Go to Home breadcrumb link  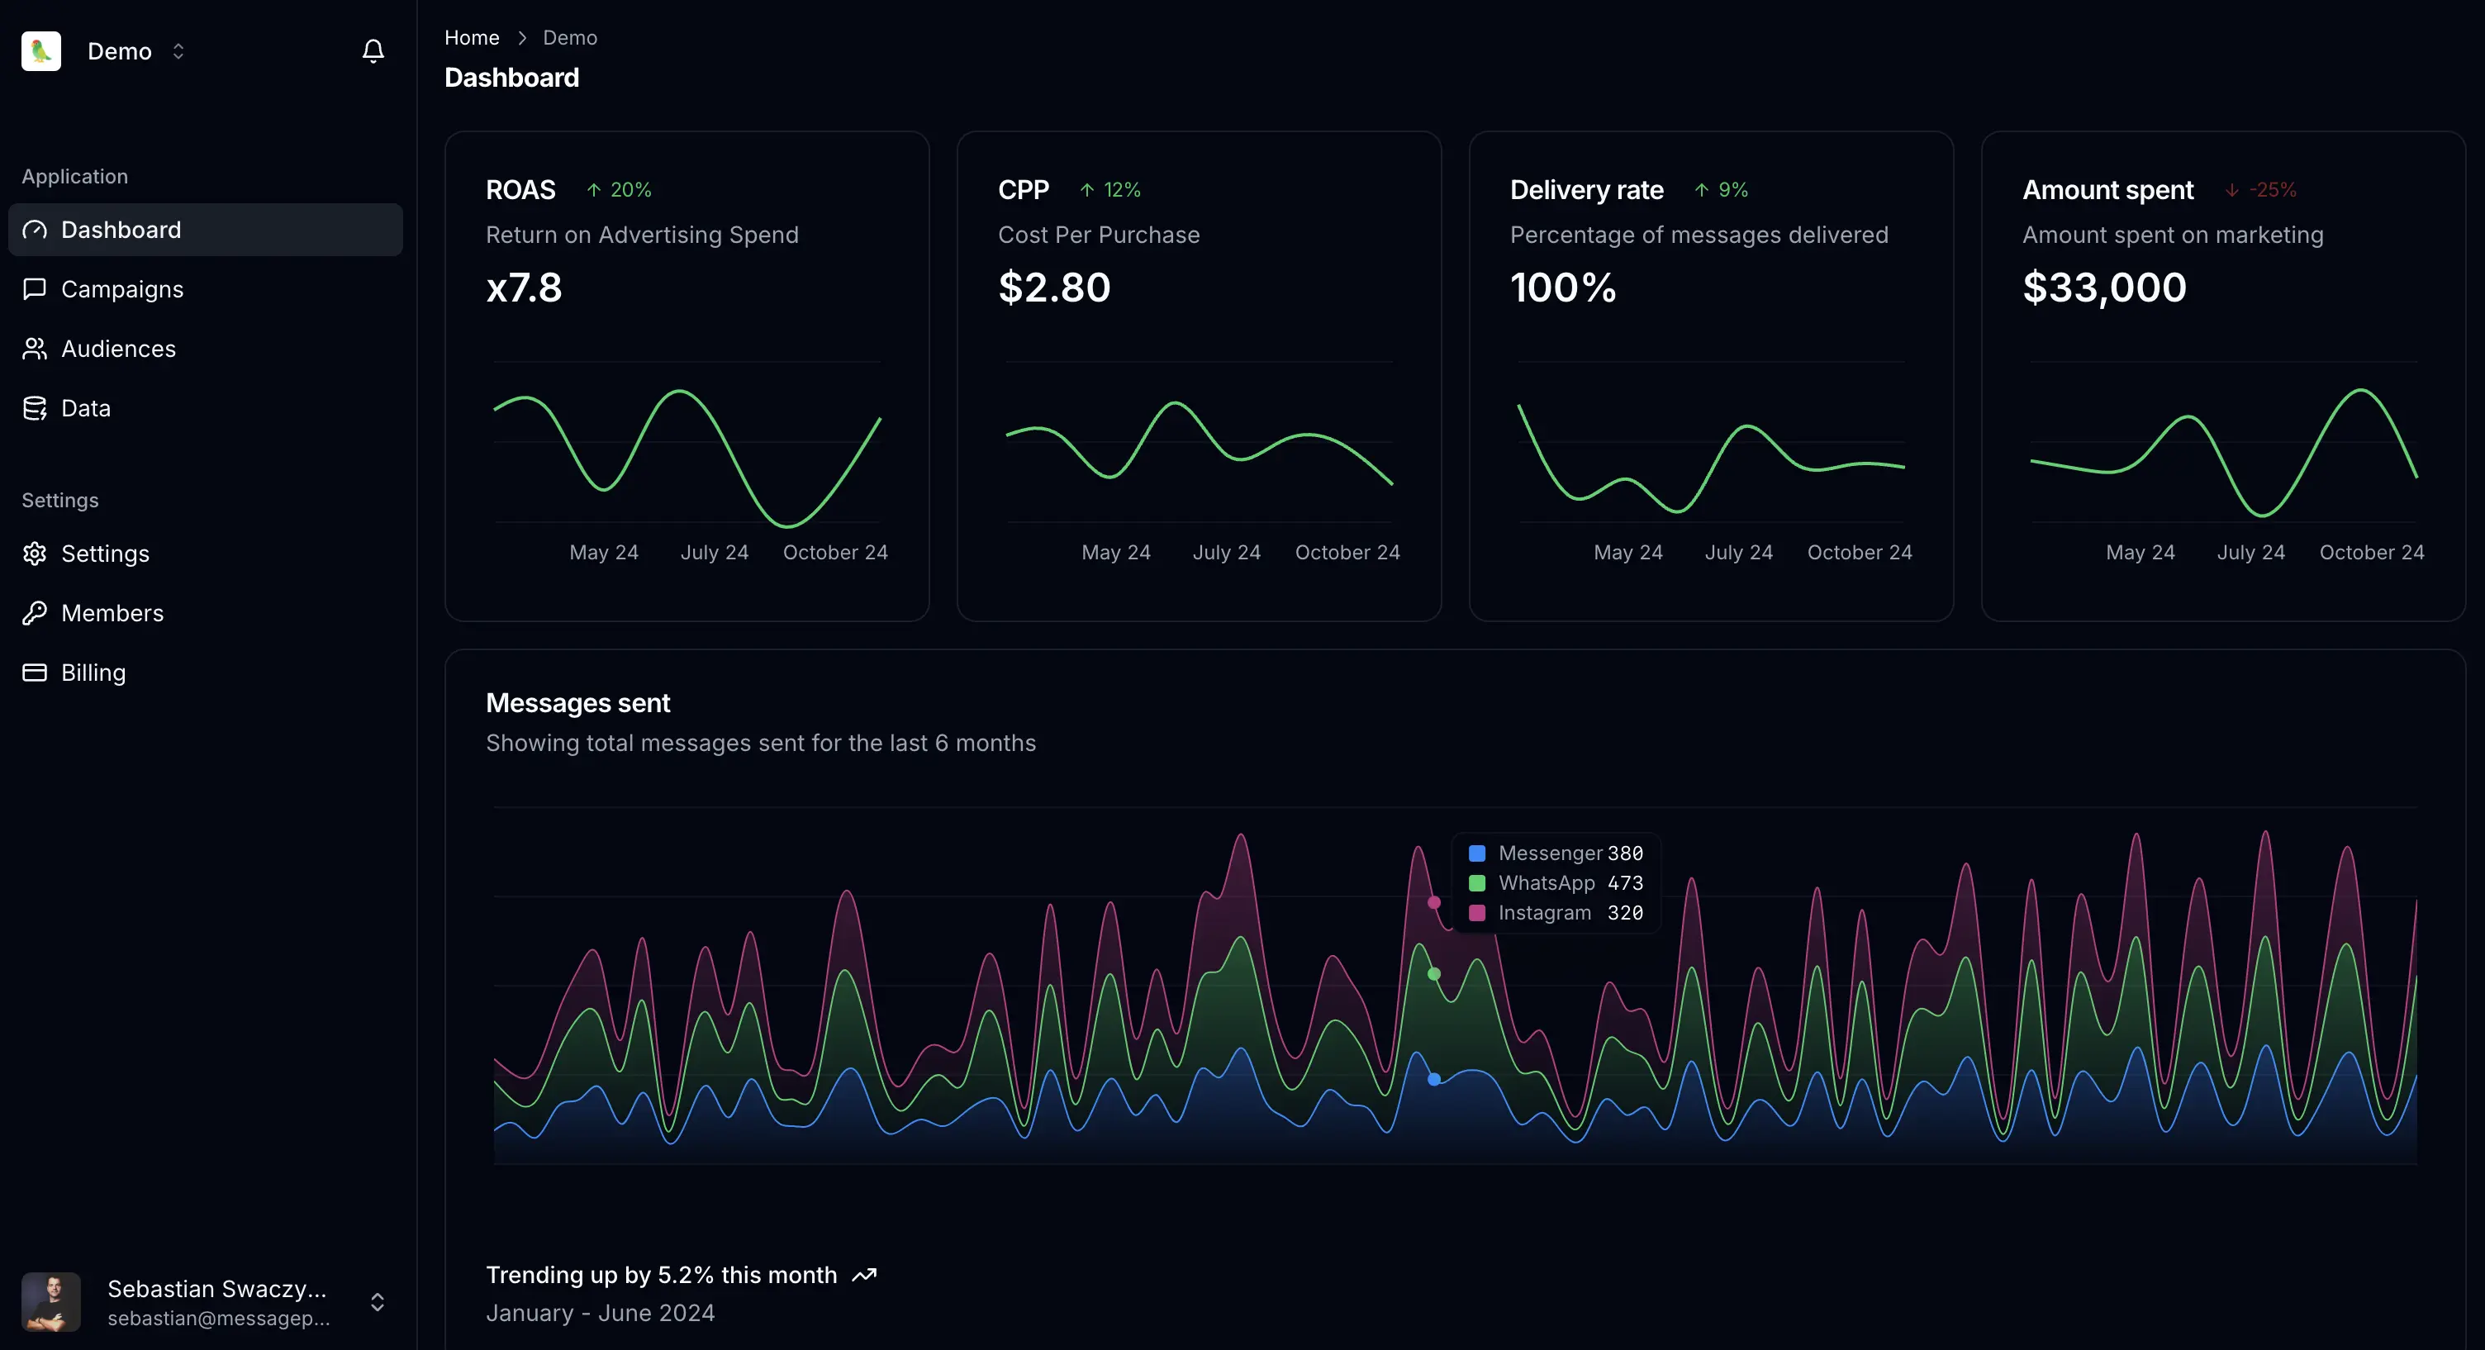point(472,38)
